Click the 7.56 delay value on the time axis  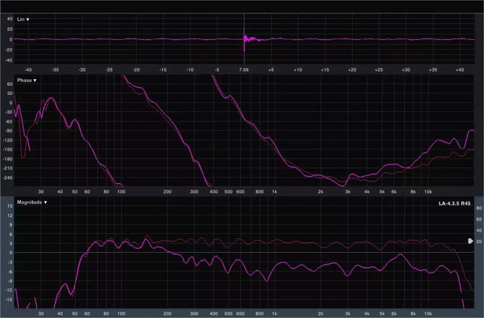click(x=244, y=70)
